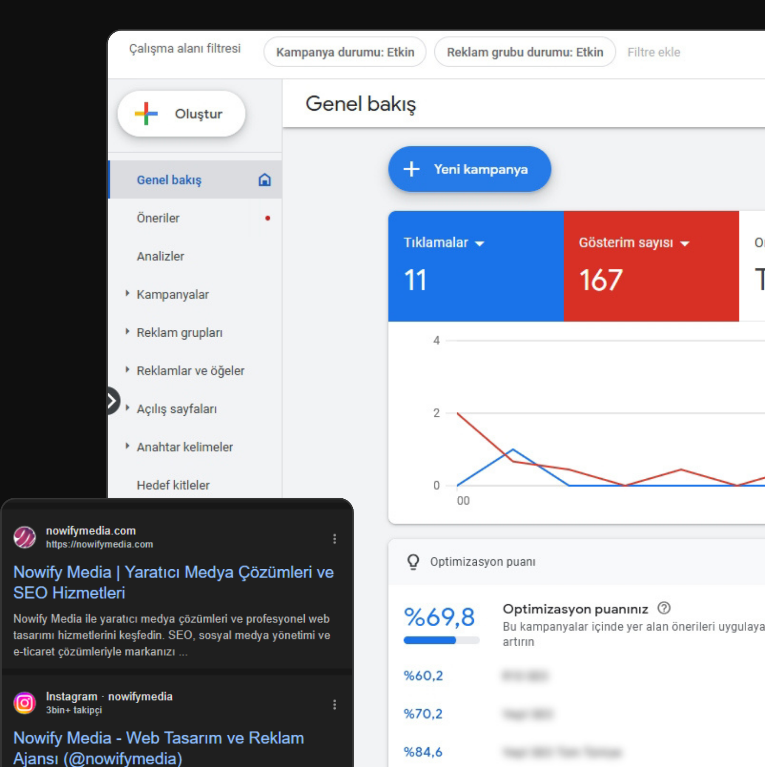The width and height of the screenshot is (765, 767).
Task: Click the help icon next to Optimizasyon puanınız
Action: [x=663, y=608]
